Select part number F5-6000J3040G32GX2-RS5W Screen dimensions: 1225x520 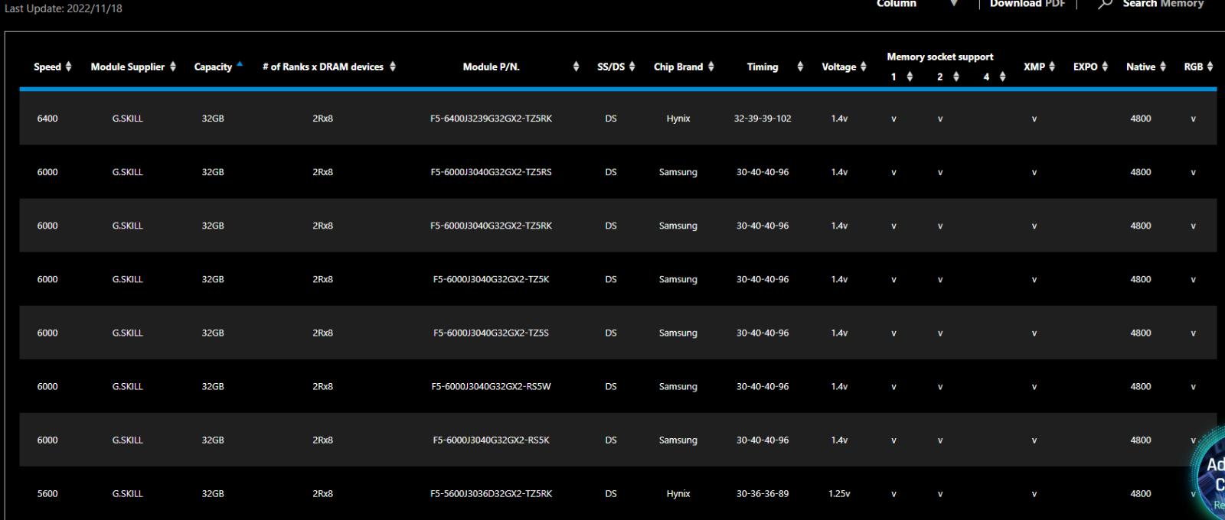tap(491, 386)
